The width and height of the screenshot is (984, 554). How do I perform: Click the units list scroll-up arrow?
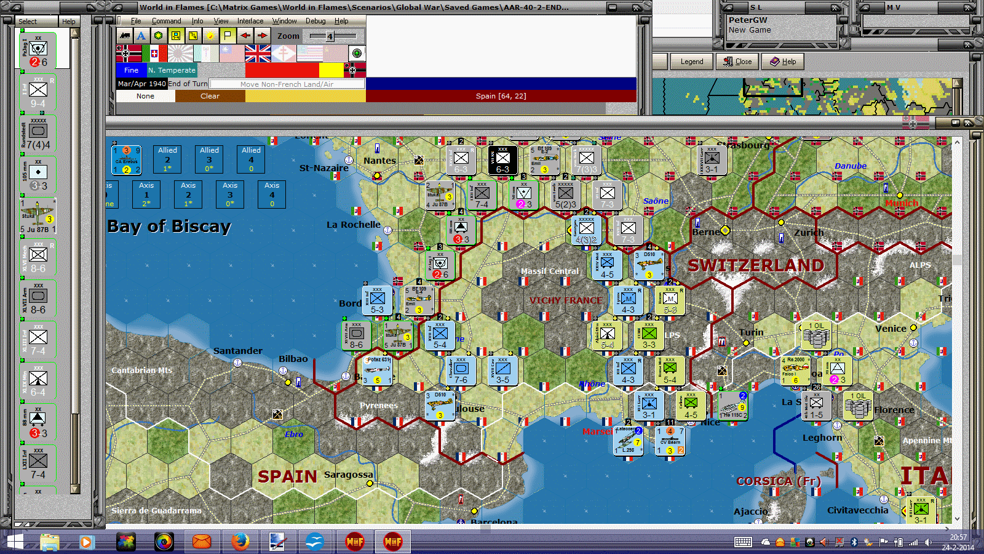pyautogui.click(x=75, y=33)
